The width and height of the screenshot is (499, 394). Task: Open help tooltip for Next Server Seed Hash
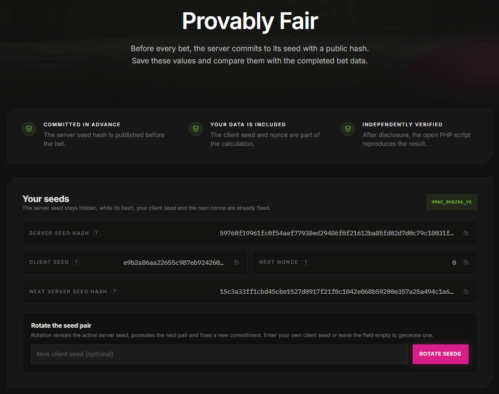point(114,291)
